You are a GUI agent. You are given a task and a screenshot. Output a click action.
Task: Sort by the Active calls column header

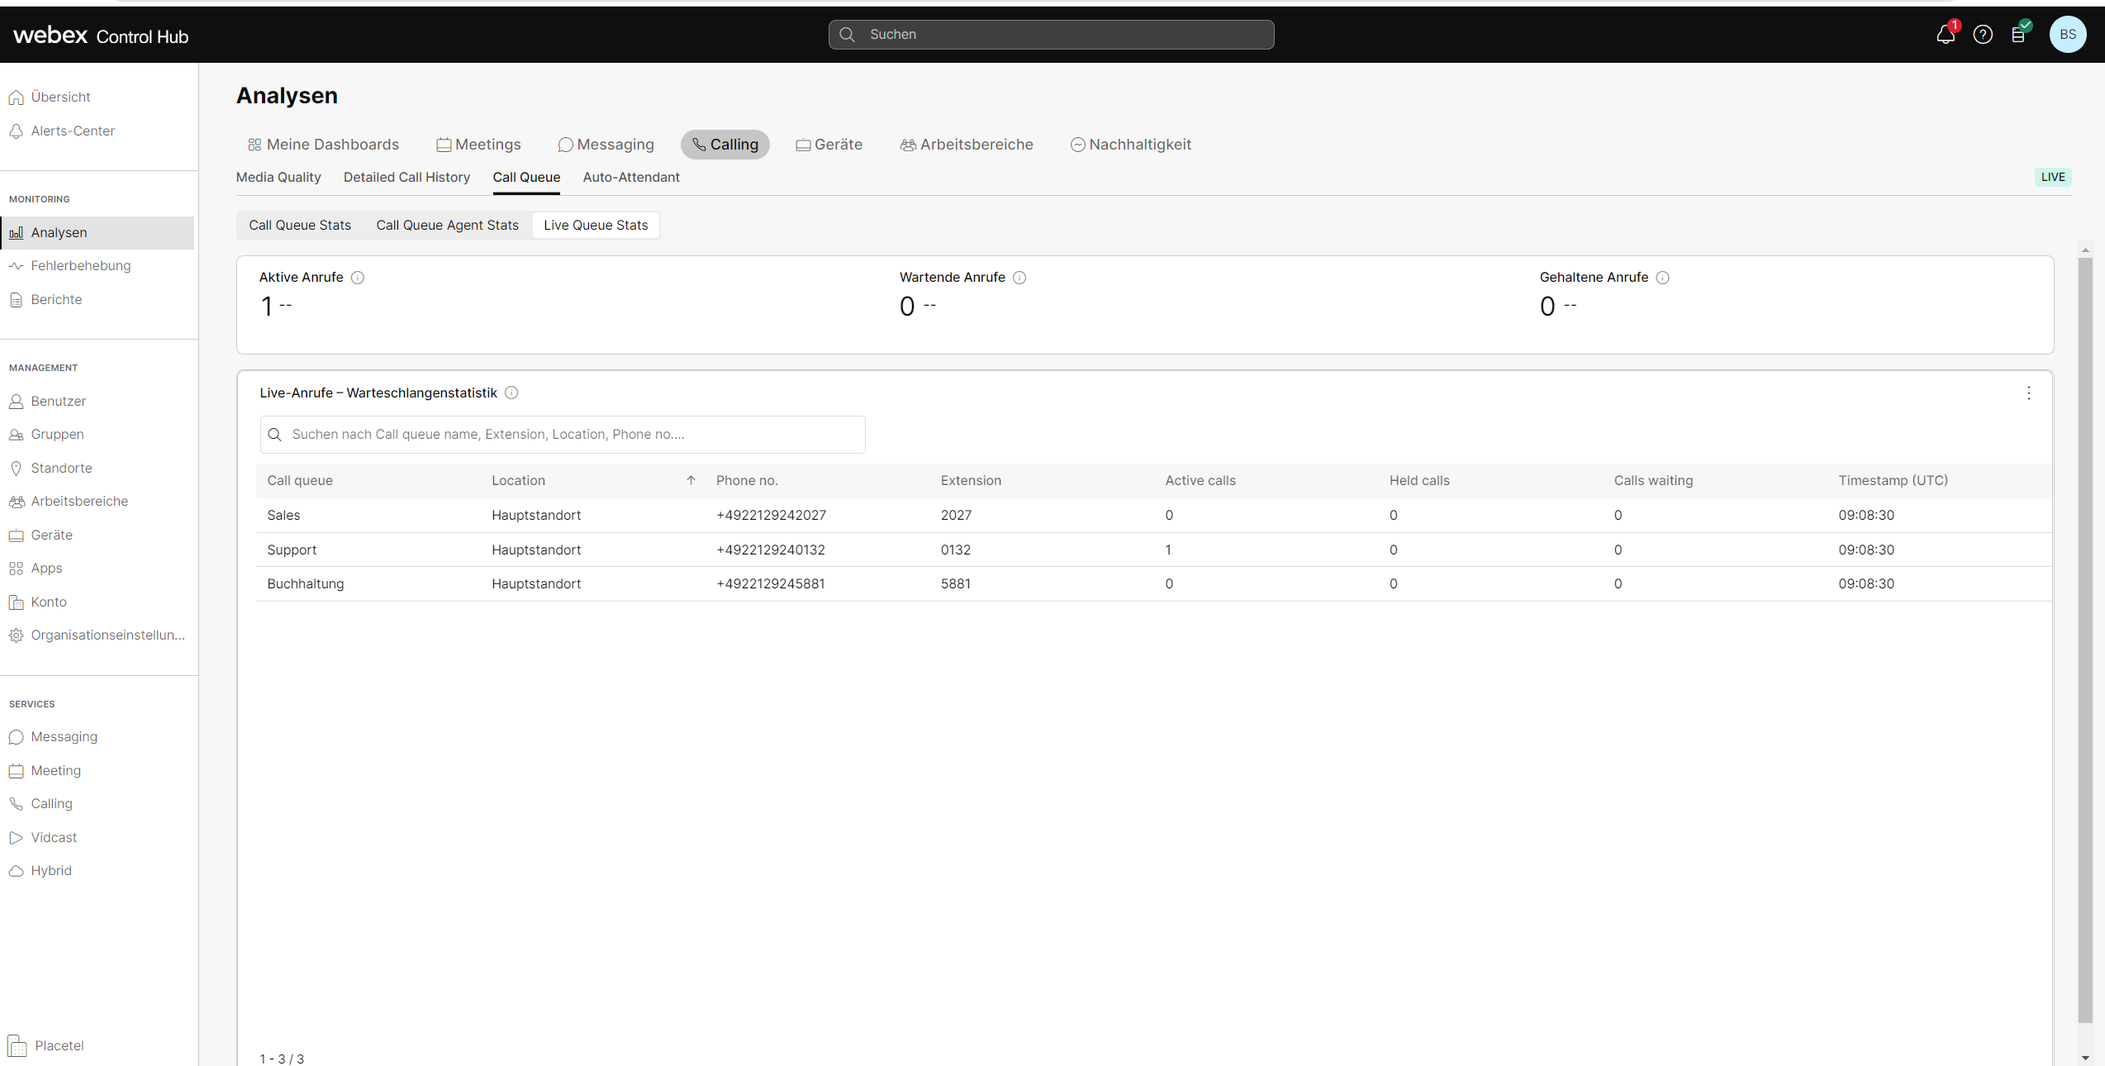click(1200, 481)
